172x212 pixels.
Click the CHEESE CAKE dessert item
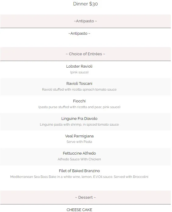pos(79,210)
